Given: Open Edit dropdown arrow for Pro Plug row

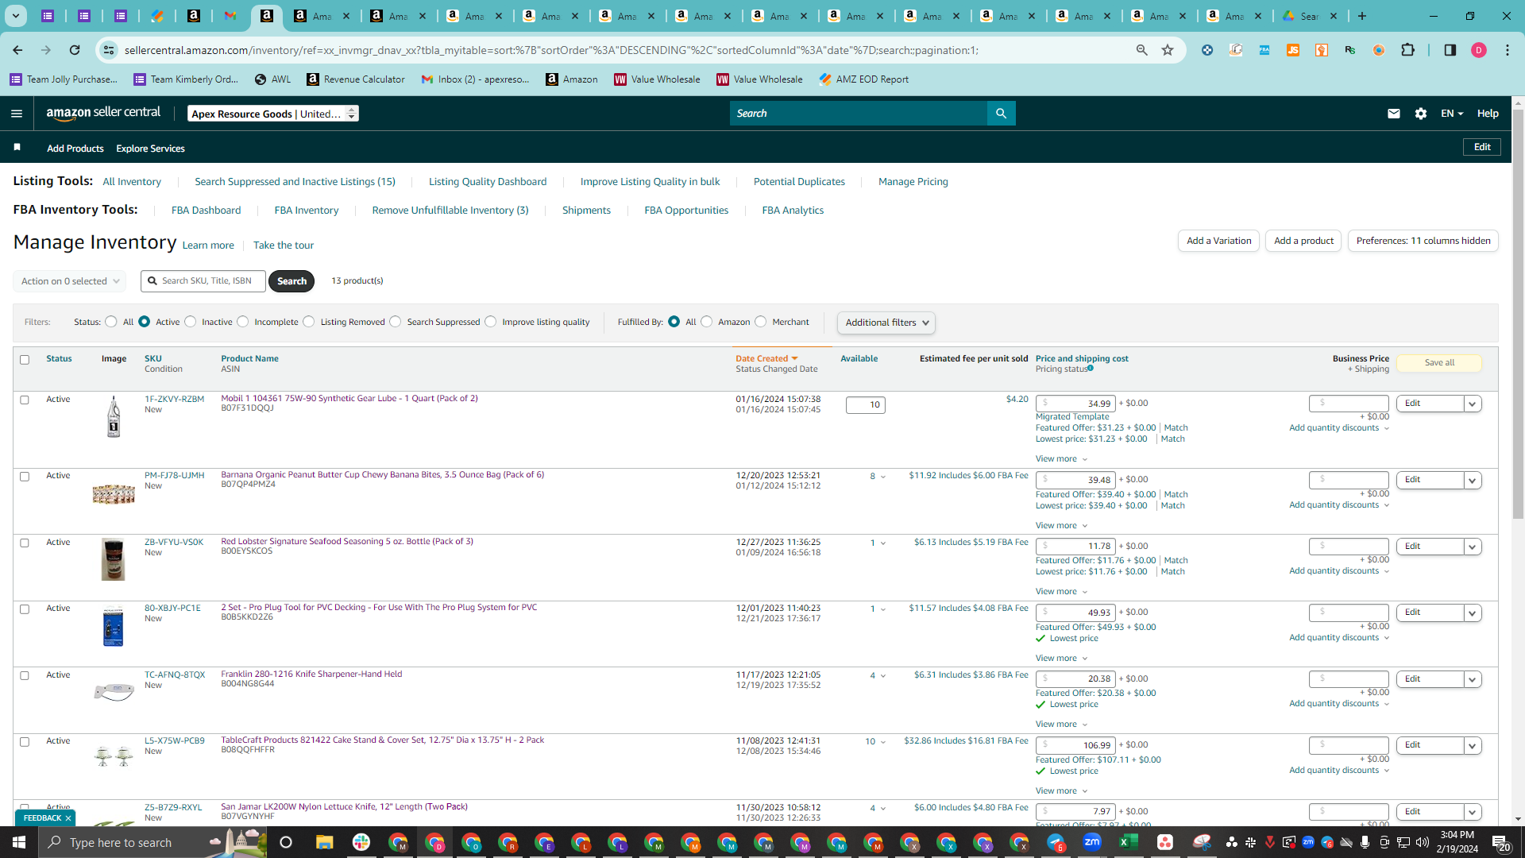Looking at the screenshot, I should (1473, 613).
